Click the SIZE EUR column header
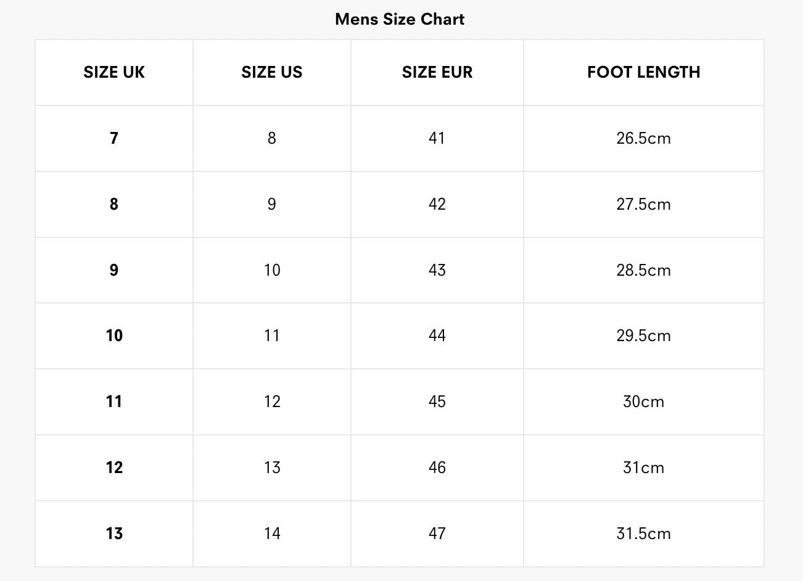Viewport: 803px width, 581px height. (x=437, y=72)
